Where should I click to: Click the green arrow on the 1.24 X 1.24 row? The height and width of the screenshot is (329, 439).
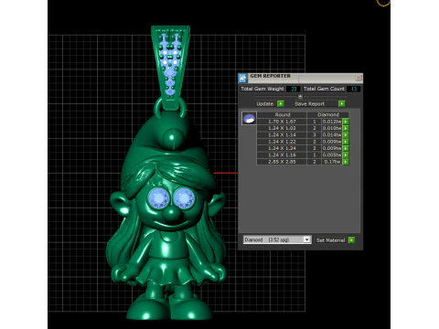[x=346, y=148]
